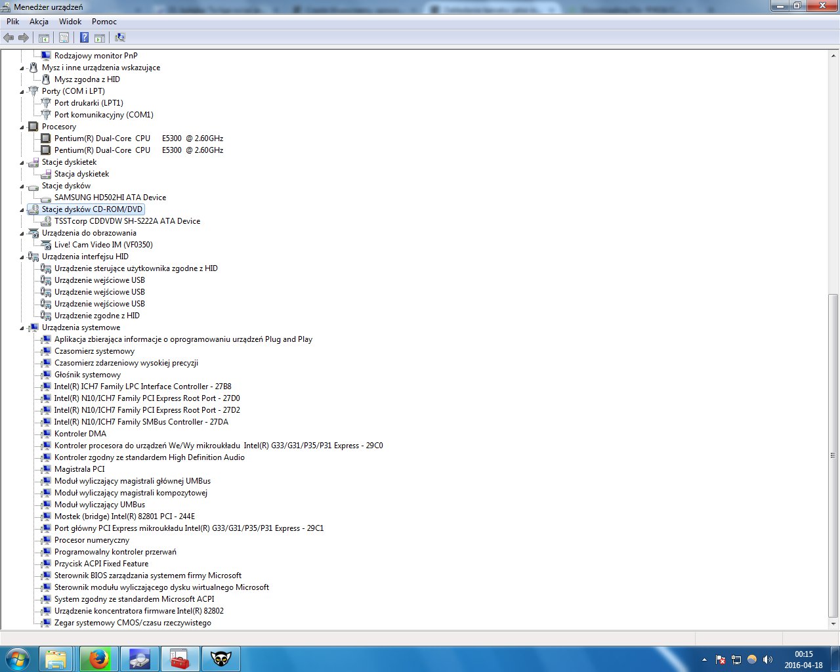Click the vertical scrollbar up arrow
The image size is (840, 672).
tap(833, 55)
